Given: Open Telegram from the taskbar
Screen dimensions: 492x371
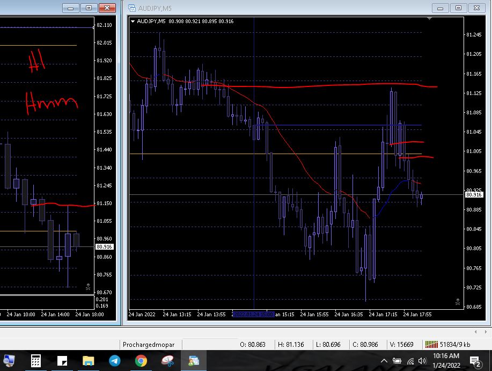Looking at the screenshot, I should point(114,361).
